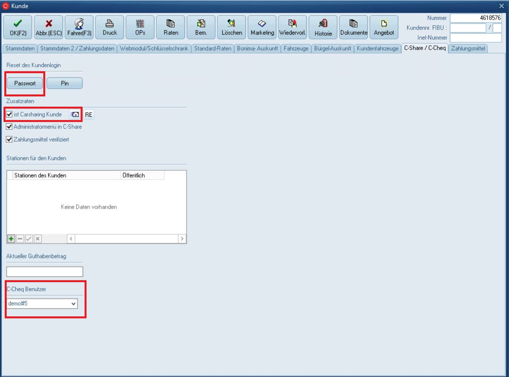This screenshot has width=509, height=377.
Task: Click the Aktueller Guthabenbetrag input field
Action: tap(44, 272)
